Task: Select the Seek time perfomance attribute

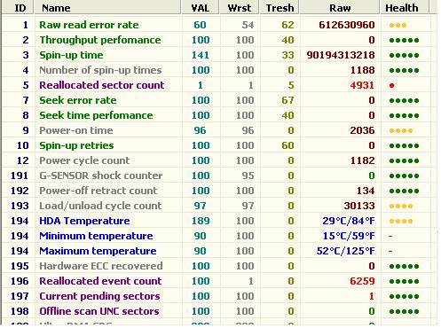Action: [96, 115]
